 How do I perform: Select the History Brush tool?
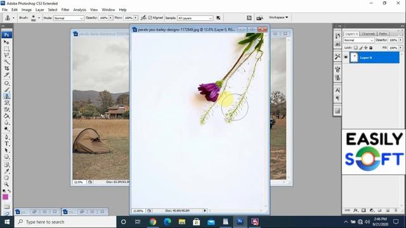click(x=6, y=103)
